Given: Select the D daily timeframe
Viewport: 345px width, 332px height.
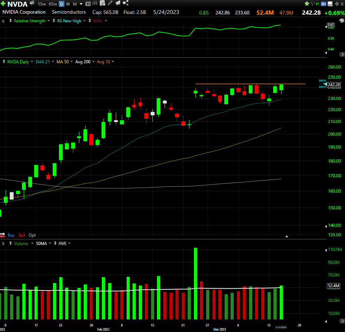Looking at the screenshot, I should click(x=62, y=4).
